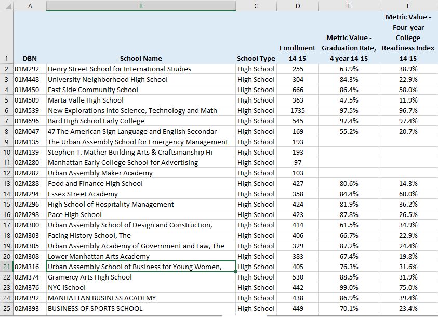Click enrollment value 1735

(x=298, y=110)
